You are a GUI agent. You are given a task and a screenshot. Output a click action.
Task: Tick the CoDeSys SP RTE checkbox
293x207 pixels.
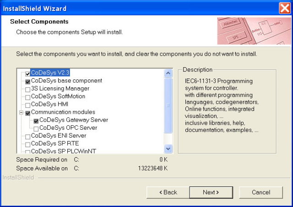(x=28, y=144)
